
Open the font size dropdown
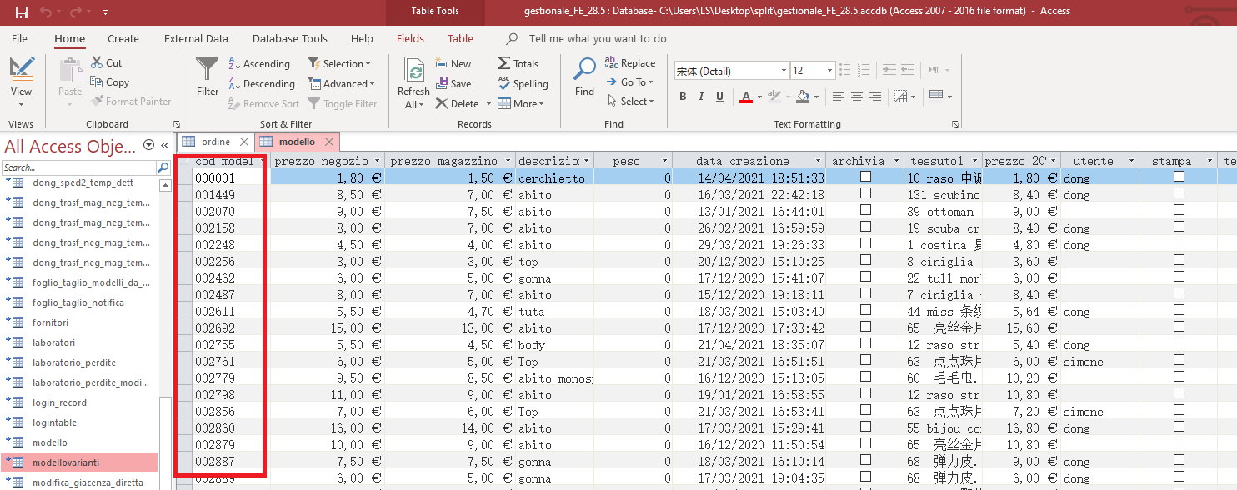coord(829,71)
